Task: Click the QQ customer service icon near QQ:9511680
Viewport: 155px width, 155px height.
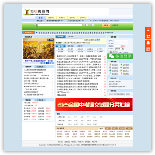Action: tap(91, 21)
